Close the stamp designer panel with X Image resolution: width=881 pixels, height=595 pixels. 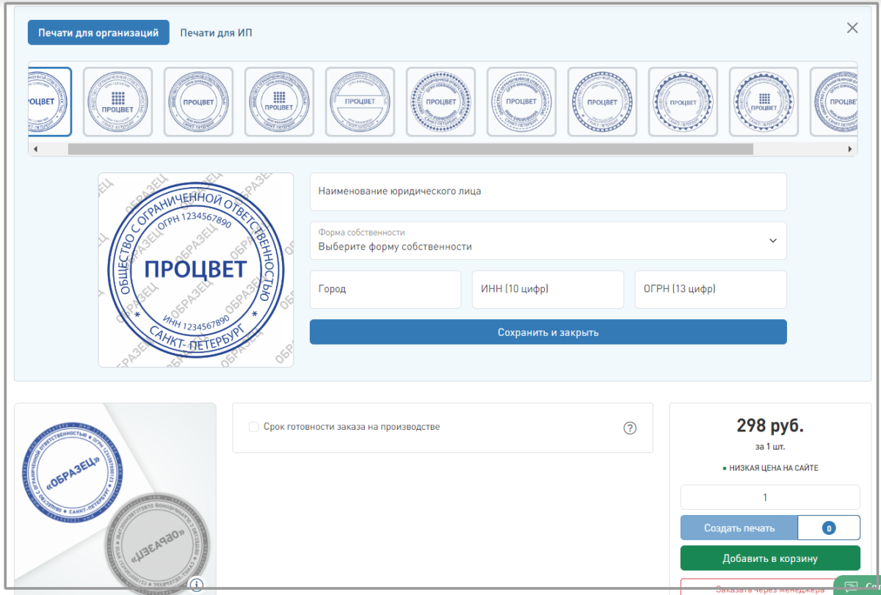pos(852,29)
